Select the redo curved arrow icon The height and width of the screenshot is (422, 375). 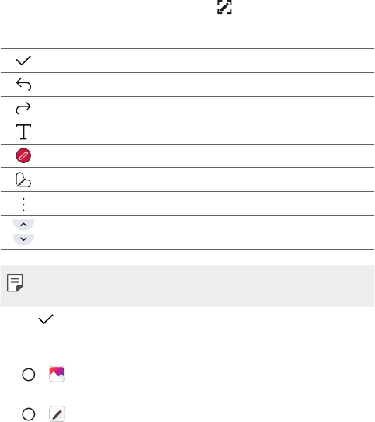(x=23, y=108)
